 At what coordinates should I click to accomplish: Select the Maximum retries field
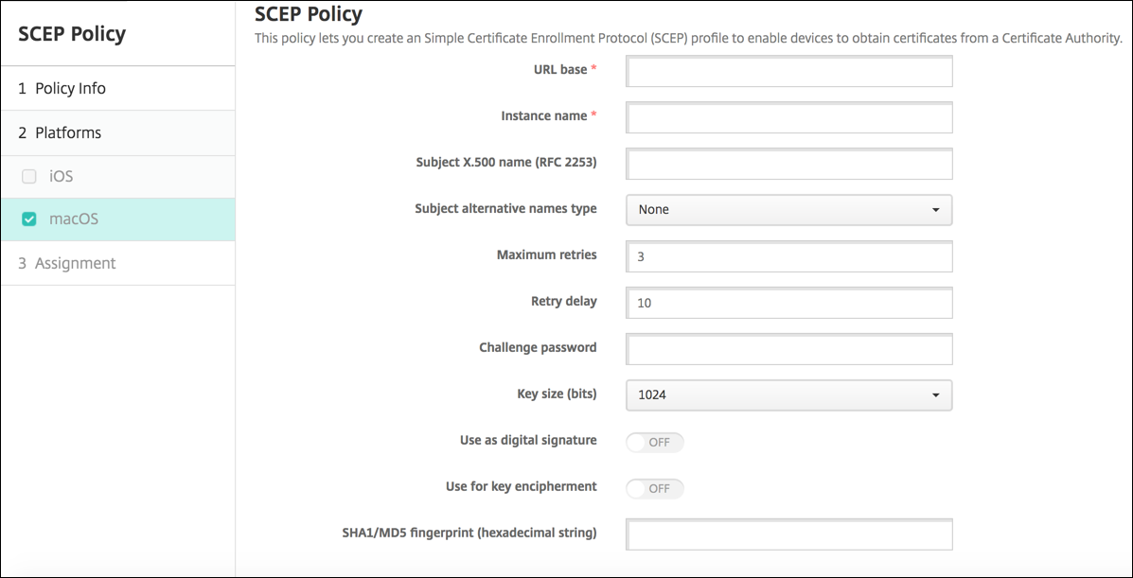(788, 256)
